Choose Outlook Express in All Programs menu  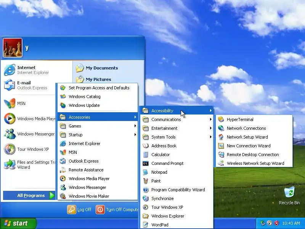(98, 161)
